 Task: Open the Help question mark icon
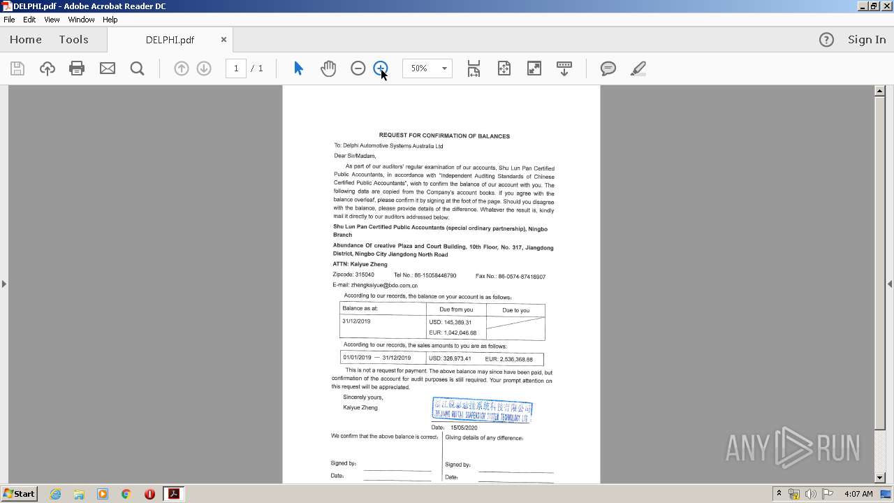click(x=826, y=40)
